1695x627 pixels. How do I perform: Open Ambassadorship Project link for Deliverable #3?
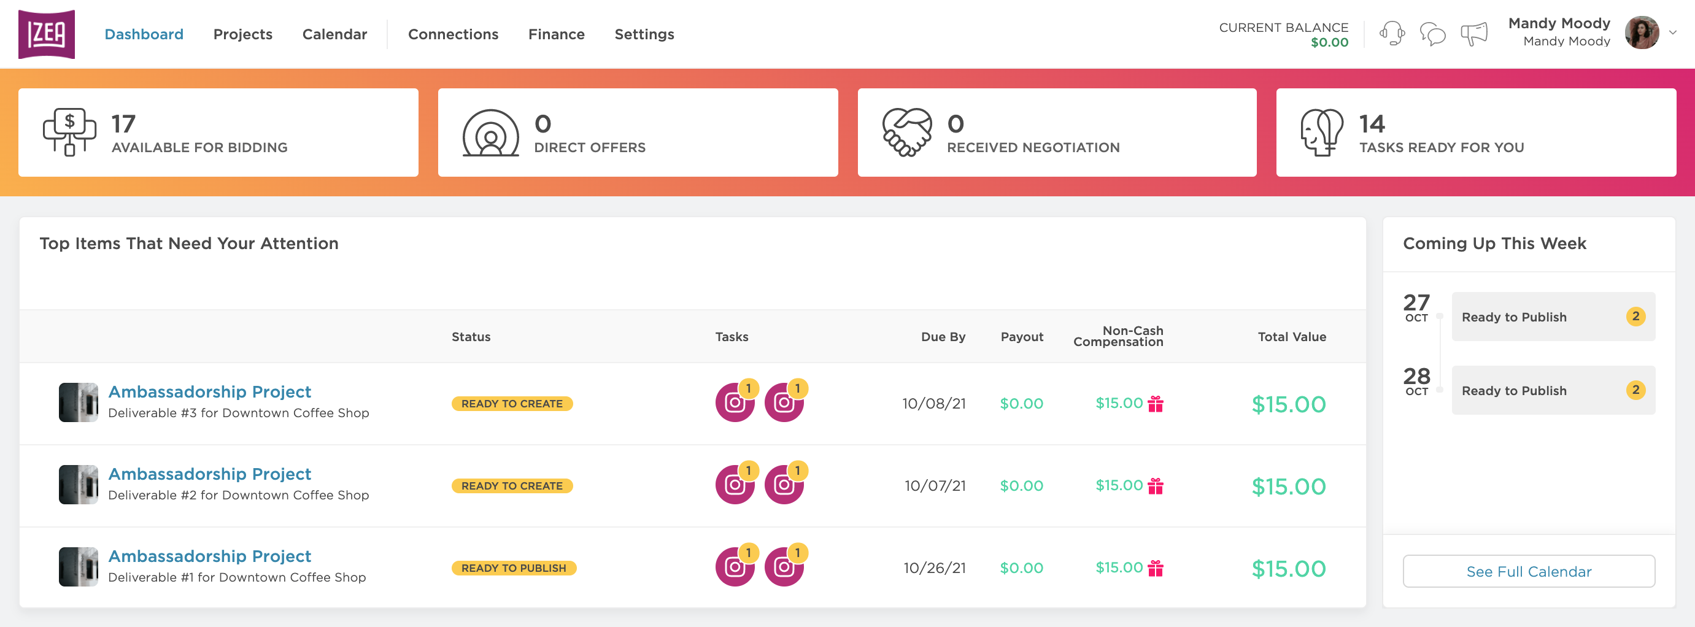click(x=209, y=391)
